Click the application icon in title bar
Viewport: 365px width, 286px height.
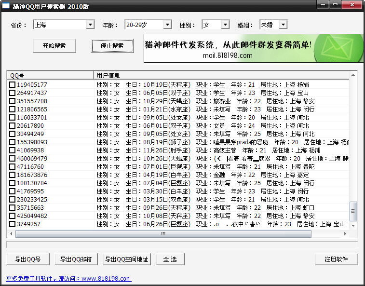6,6
